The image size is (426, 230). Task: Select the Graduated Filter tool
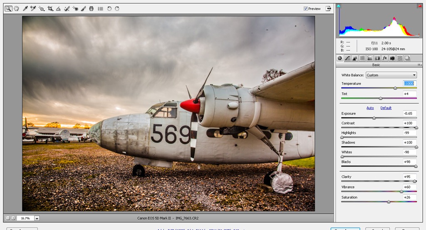92,9
